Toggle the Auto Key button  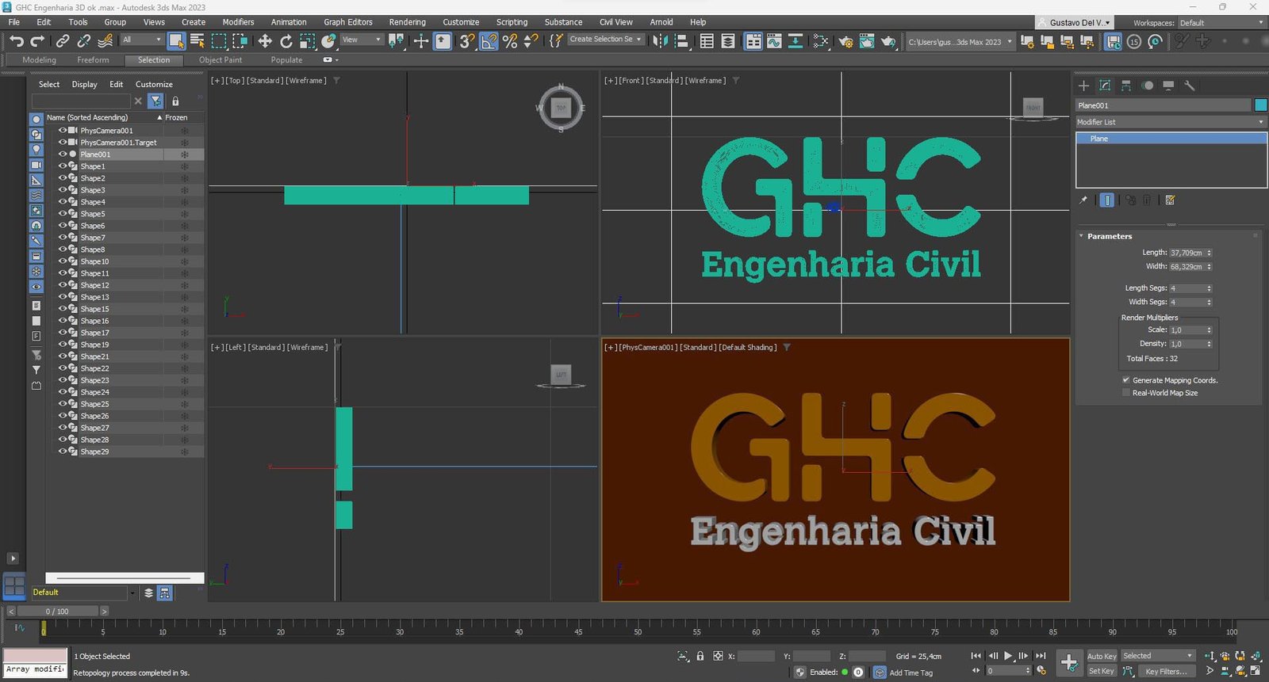1102,656
